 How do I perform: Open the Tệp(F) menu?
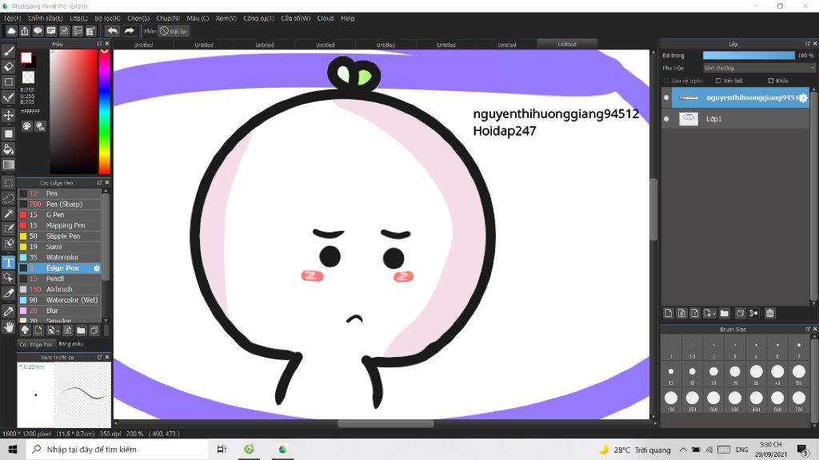point(13,18)
